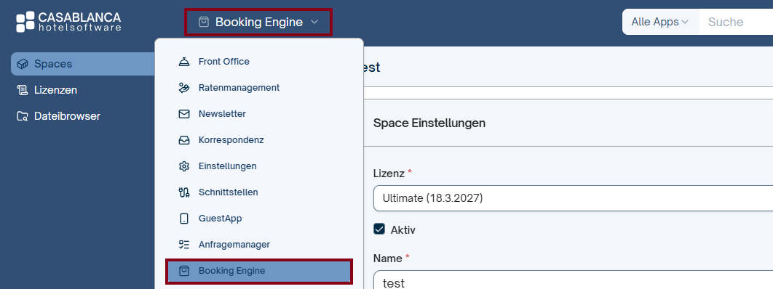Screen dimensions: 773x289
Task: Go to Spaces in the sidebar
Action: 83,64
